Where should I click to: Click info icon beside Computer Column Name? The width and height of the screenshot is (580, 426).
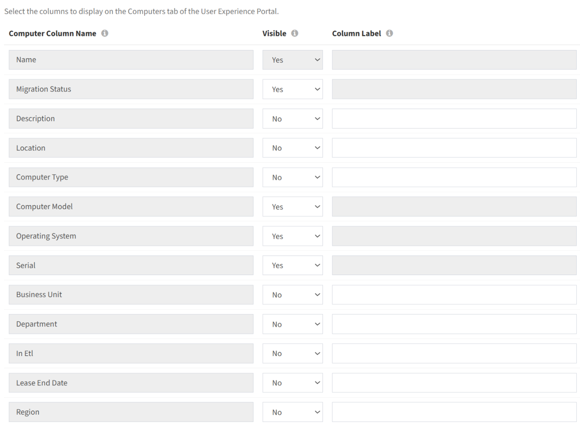(x=105, y=33)
